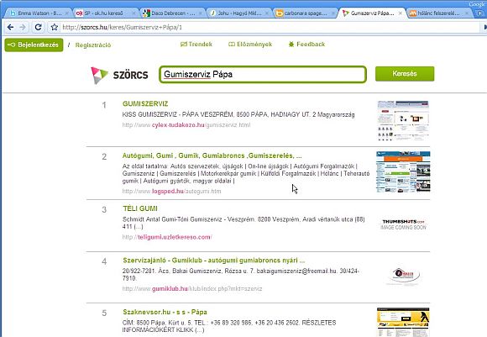
Task: Bookmark the page with the star icon
Action: point(55,28)
